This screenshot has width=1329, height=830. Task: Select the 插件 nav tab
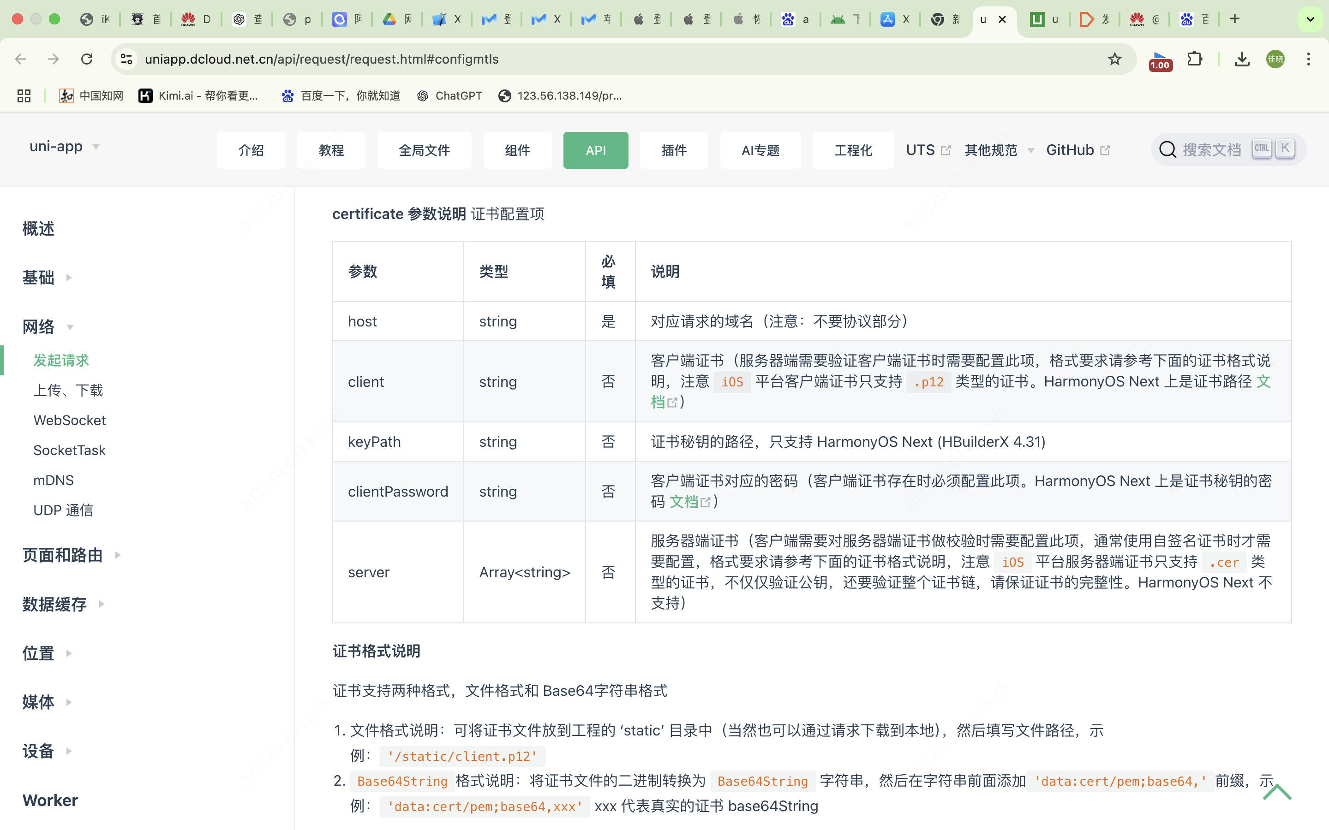[674, 150]
